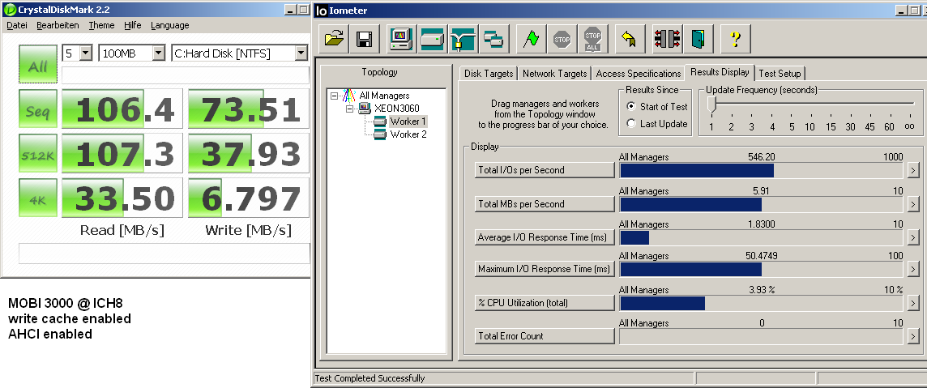927x388 pixels.
Task: Click Maximum I/O Response Time (ms) button
Action: click(545, 269)
